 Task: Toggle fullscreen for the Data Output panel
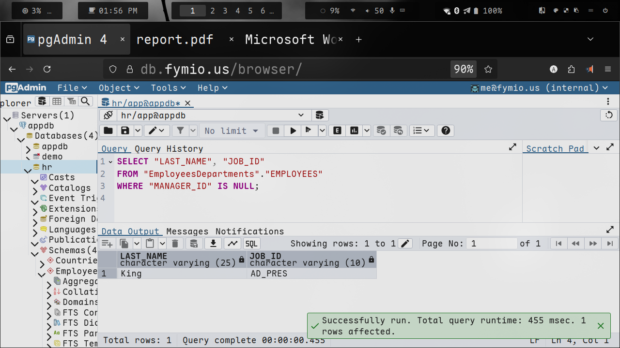coord(609,231)
